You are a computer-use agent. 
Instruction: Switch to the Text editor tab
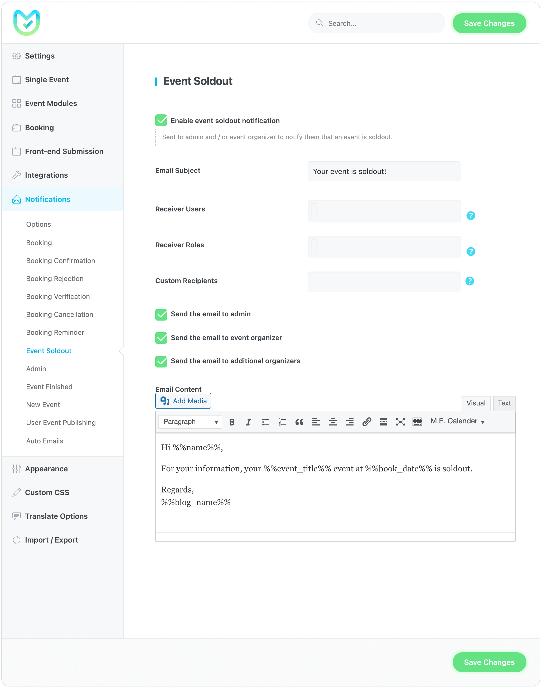tap(504, 403)
